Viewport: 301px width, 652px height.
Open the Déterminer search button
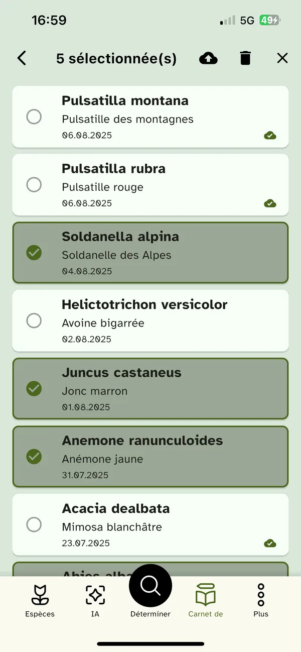coord(150,586)
